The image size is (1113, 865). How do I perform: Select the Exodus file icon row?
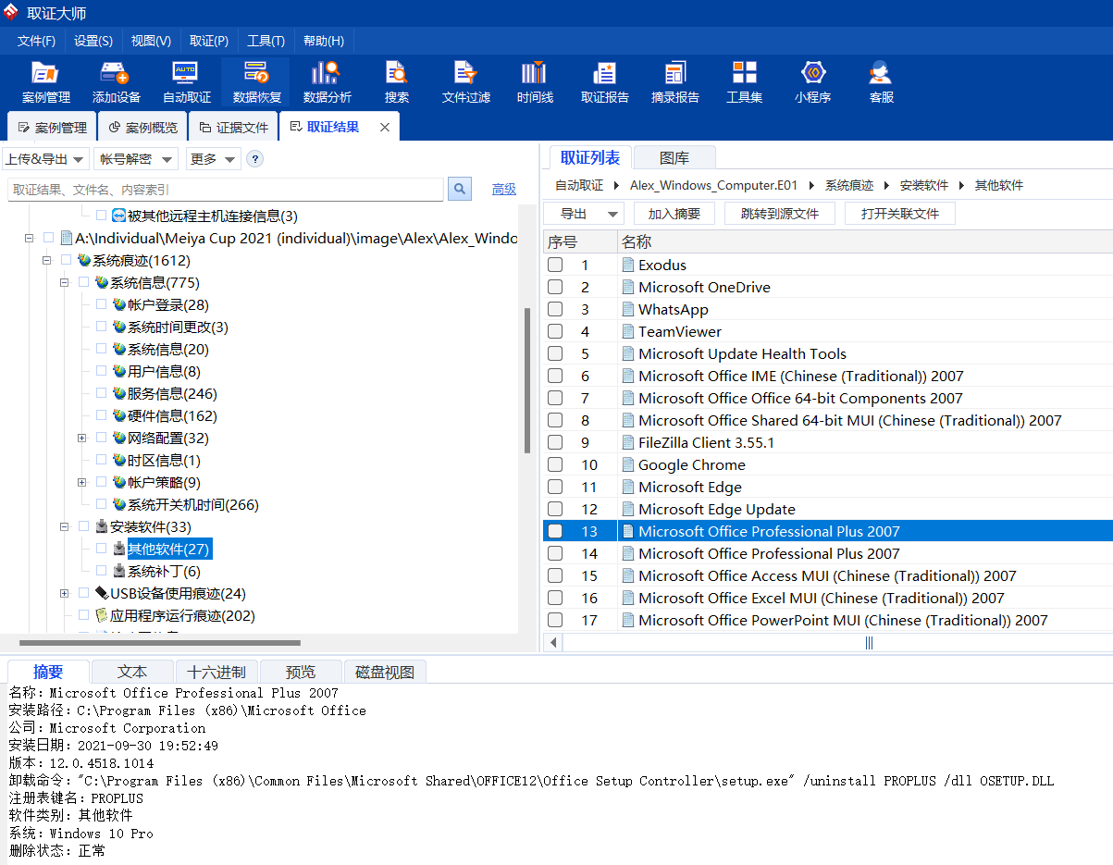(628, 265)
